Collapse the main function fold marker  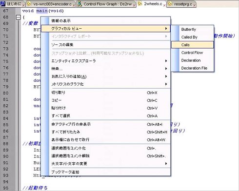click(x=19, y=17)
